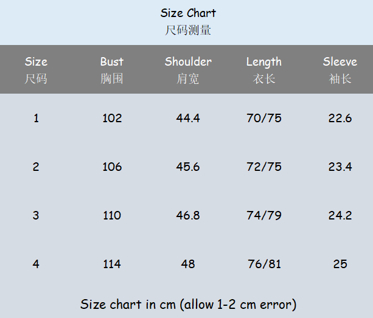Select sleeve value 23.4
The height and width of the screenshot is (318, 373).
point(340,167)
